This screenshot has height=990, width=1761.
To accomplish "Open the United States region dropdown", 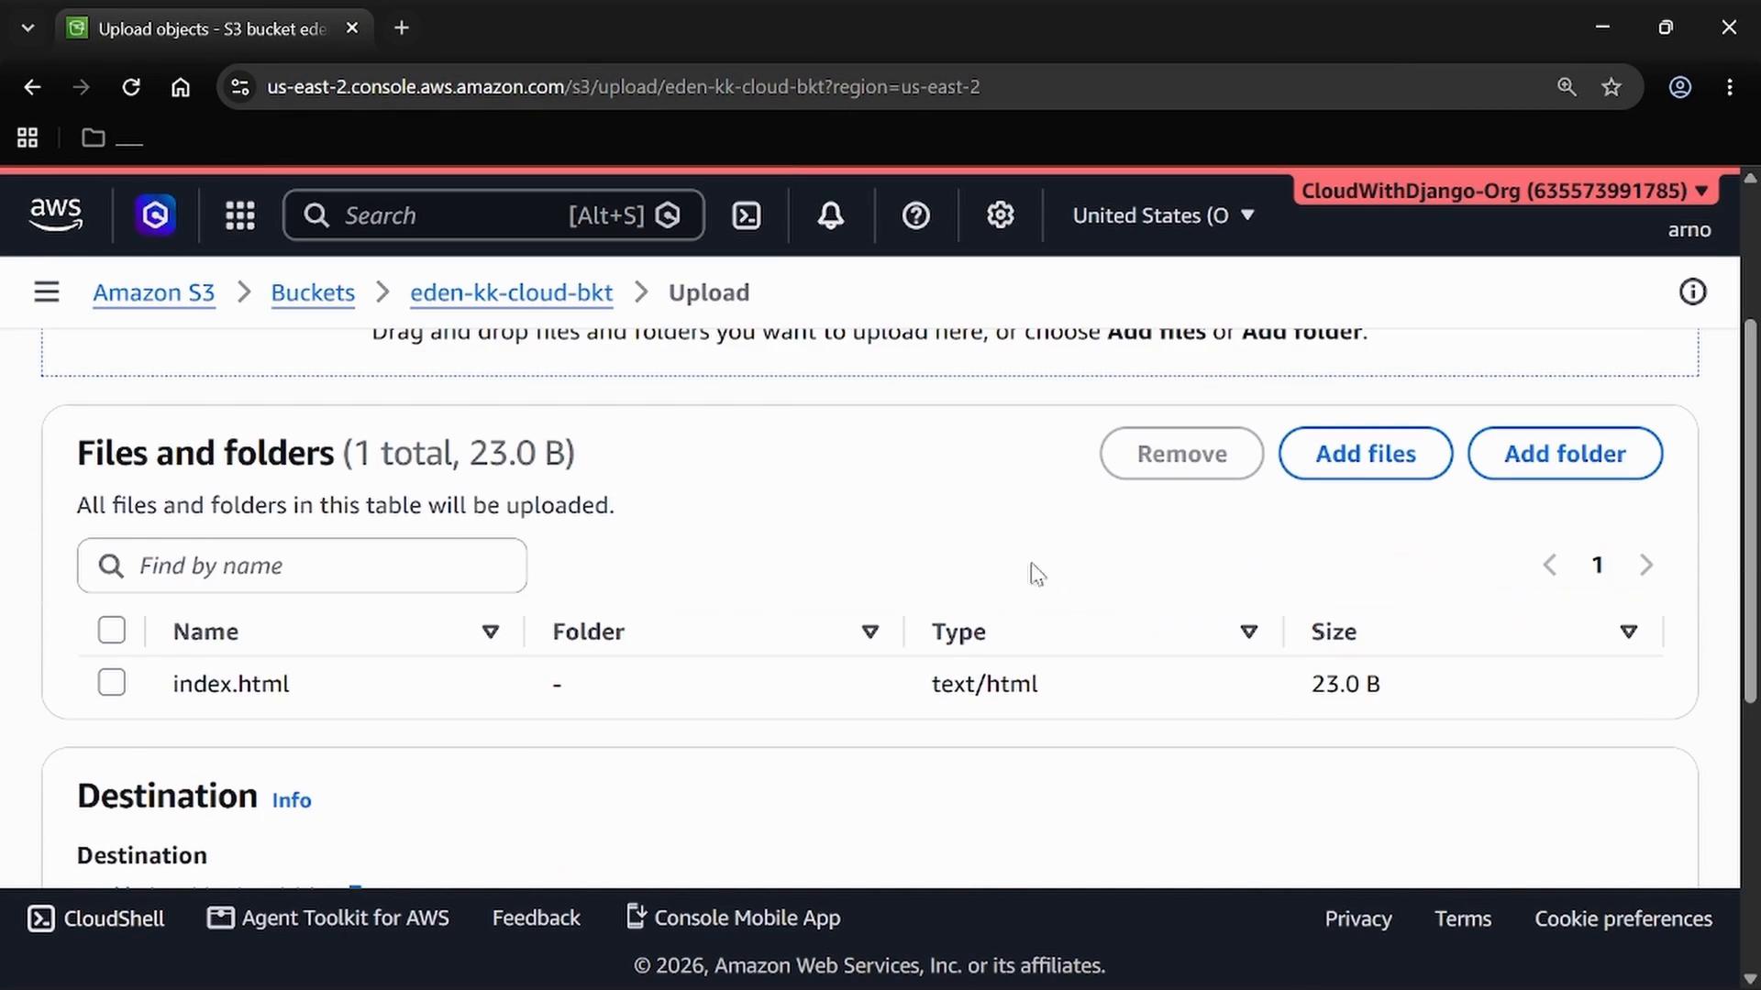I will click(x=1163, y=215).
